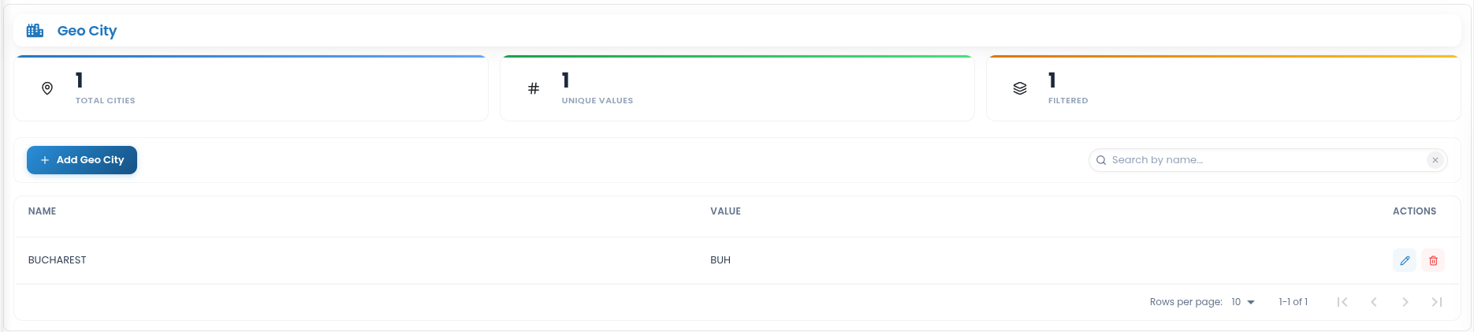Sort by the VALUE column header

coord(725,211)
